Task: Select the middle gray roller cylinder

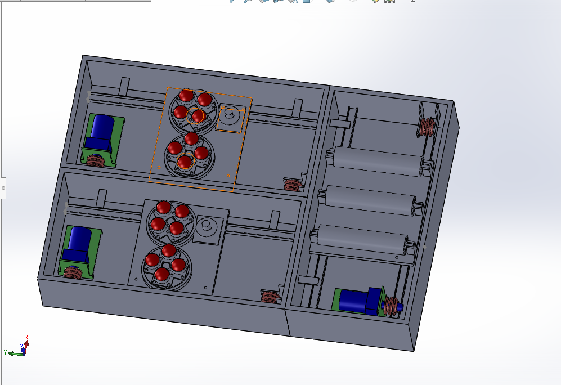Action: pos(370,200)
